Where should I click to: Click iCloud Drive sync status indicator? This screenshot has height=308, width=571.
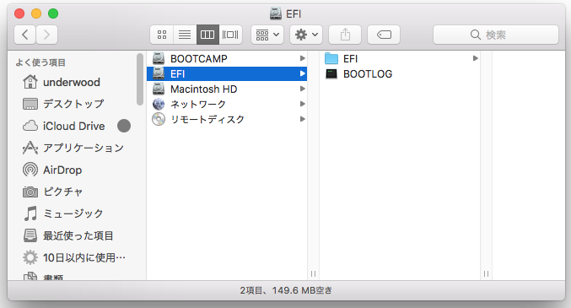(x=124, y=126)
